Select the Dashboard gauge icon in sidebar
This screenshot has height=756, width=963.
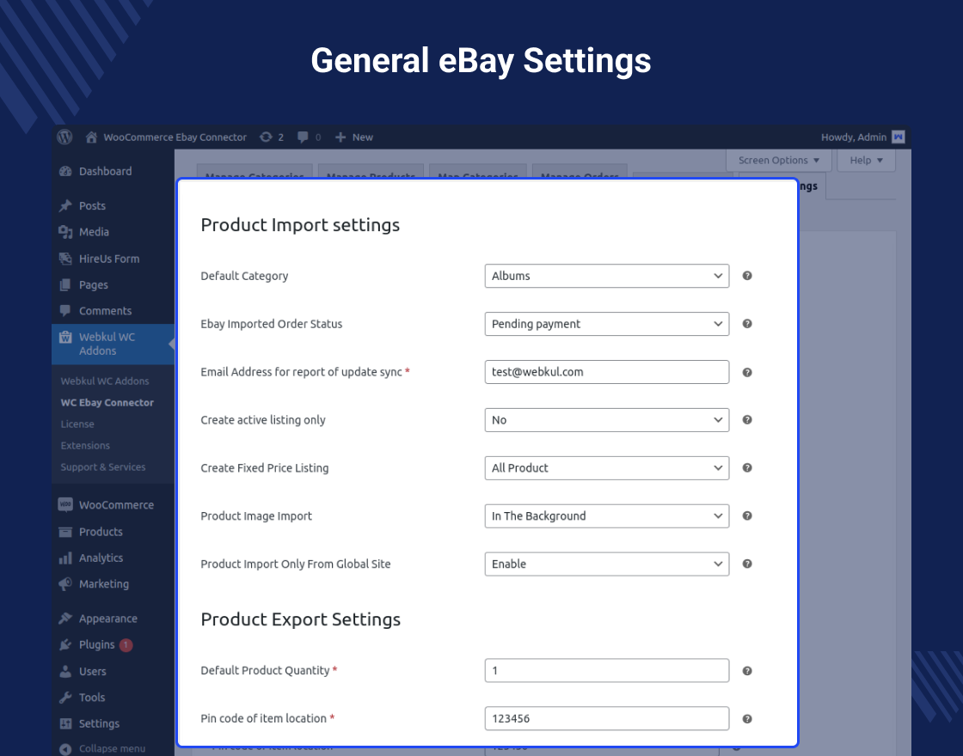[66, 171]
